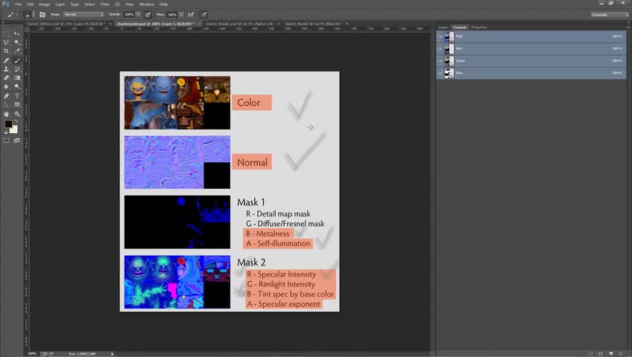Image resolution: width=632 pixels, height=357 pixels.
Task: Select the Gradient tool
Action: [x=17, y=78]
